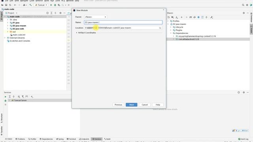
Task: Collapse all in Project panel toolbar
Action: (55, 13)
